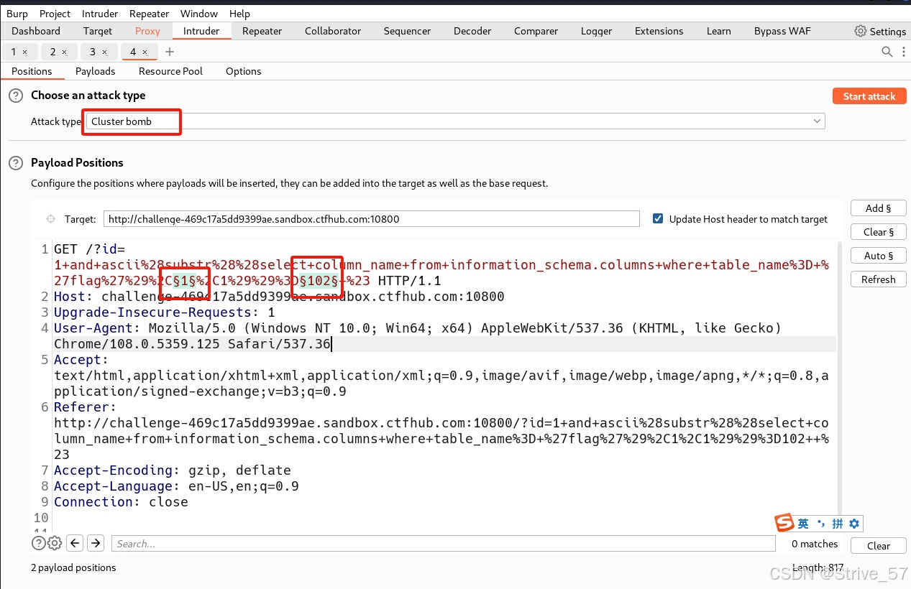Open the Window menu
This screenshot has height=589, width=911.
click(x=199, y=14)
